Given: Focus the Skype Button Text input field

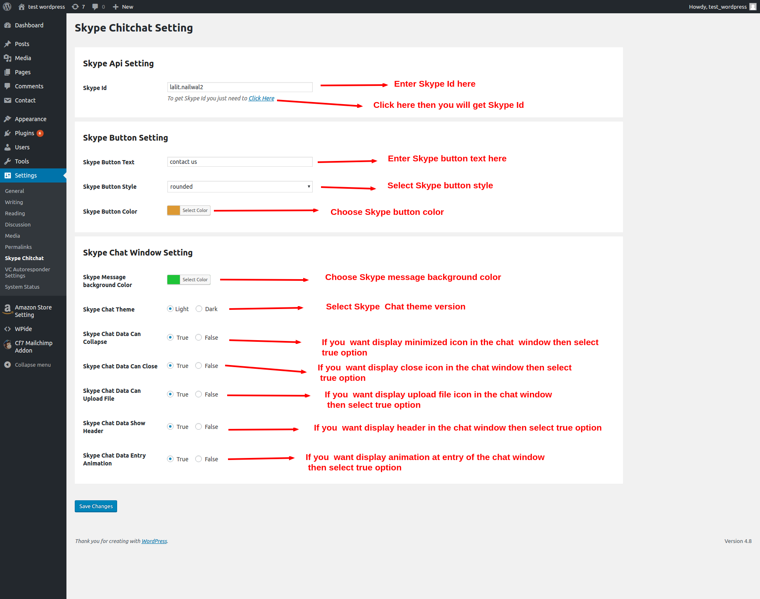Looking at the screenshot, I should coord(240,162).
